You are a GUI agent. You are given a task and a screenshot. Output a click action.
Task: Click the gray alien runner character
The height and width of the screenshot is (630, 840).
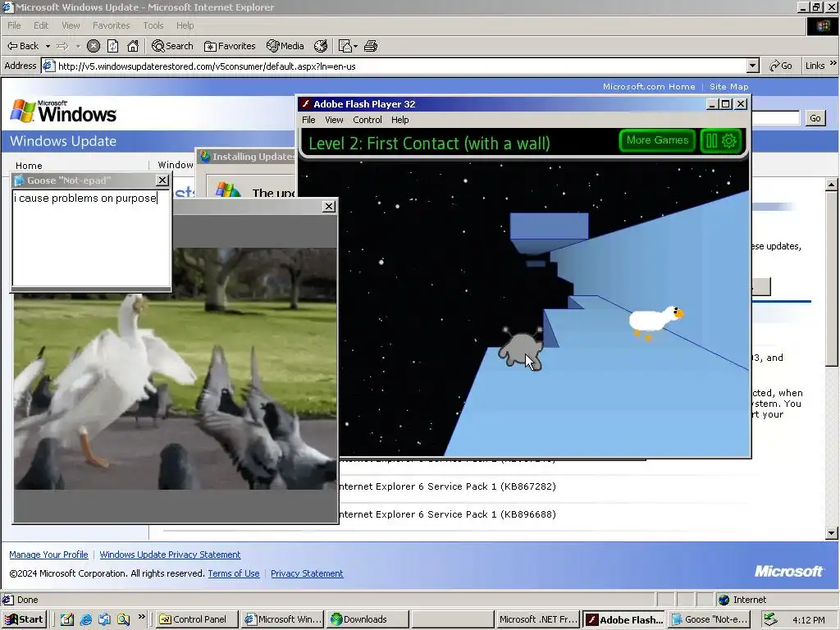click(521, 348)
